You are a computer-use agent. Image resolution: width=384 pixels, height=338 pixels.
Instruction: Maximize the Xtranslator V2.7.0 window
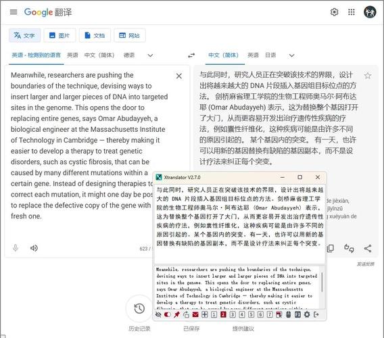click(299, 177)
